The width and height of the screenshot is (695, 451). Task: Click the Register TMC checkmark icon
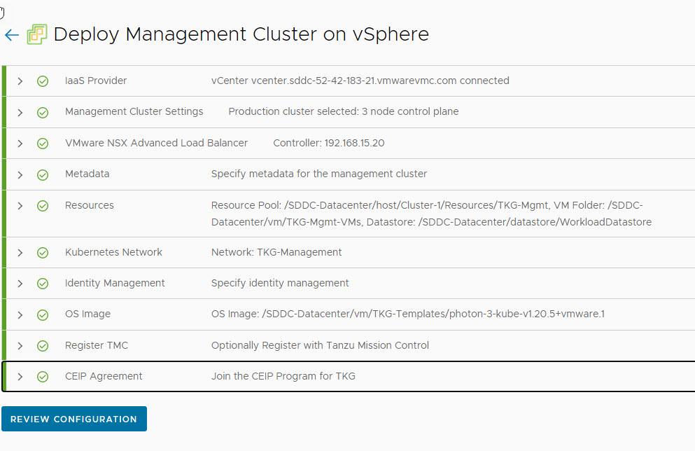[43, 346]
